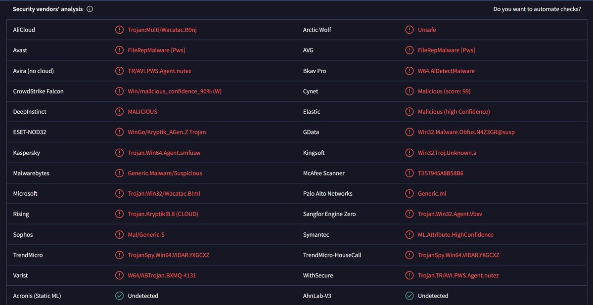The width and height of the screenshot is (593, 305).
Task: Click the alert icon in the Kingsoft row
Action: [409, 153]
